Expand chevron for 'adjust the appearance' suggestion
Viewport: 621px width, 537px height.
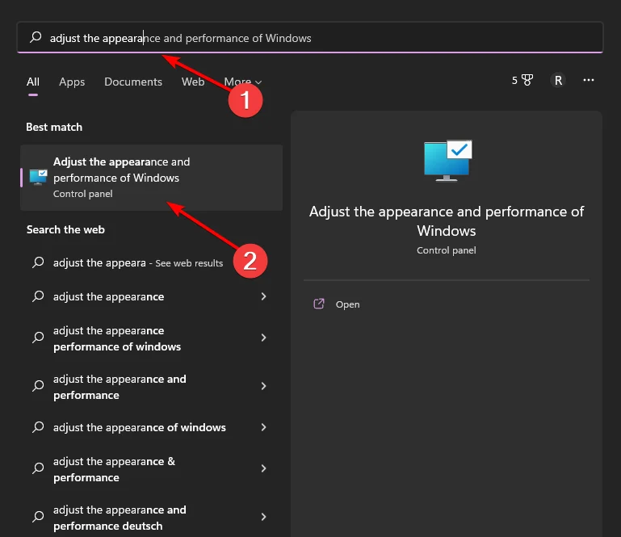[263, 296]
